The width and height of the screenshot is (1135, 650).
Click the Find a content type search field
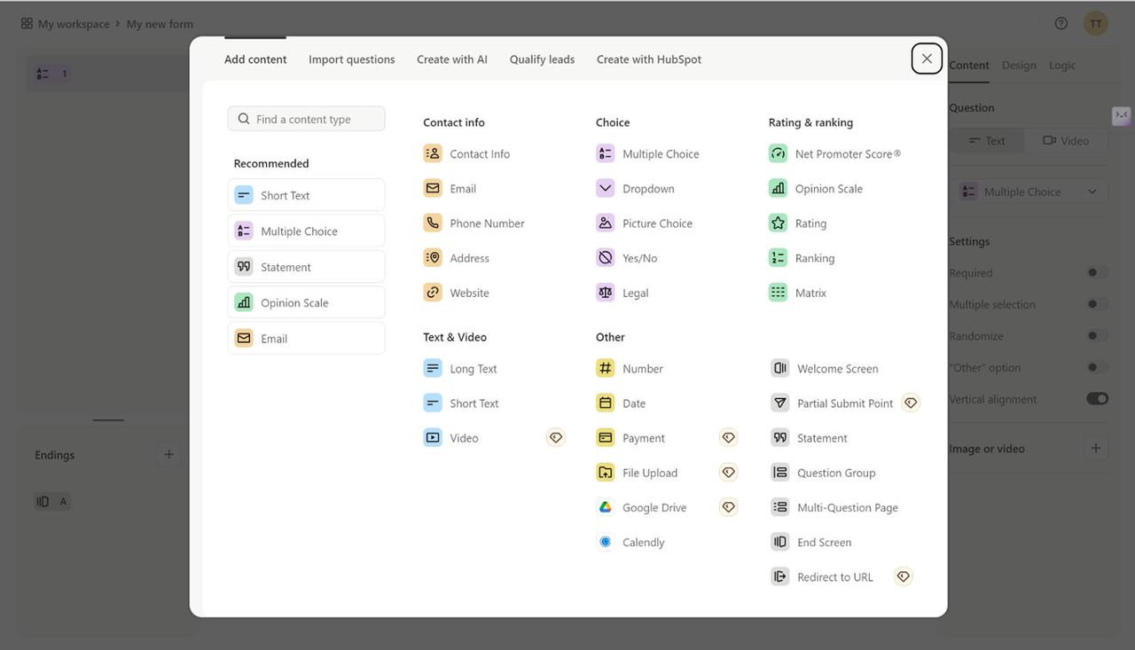pyautogui.click(x=306, y=118)
